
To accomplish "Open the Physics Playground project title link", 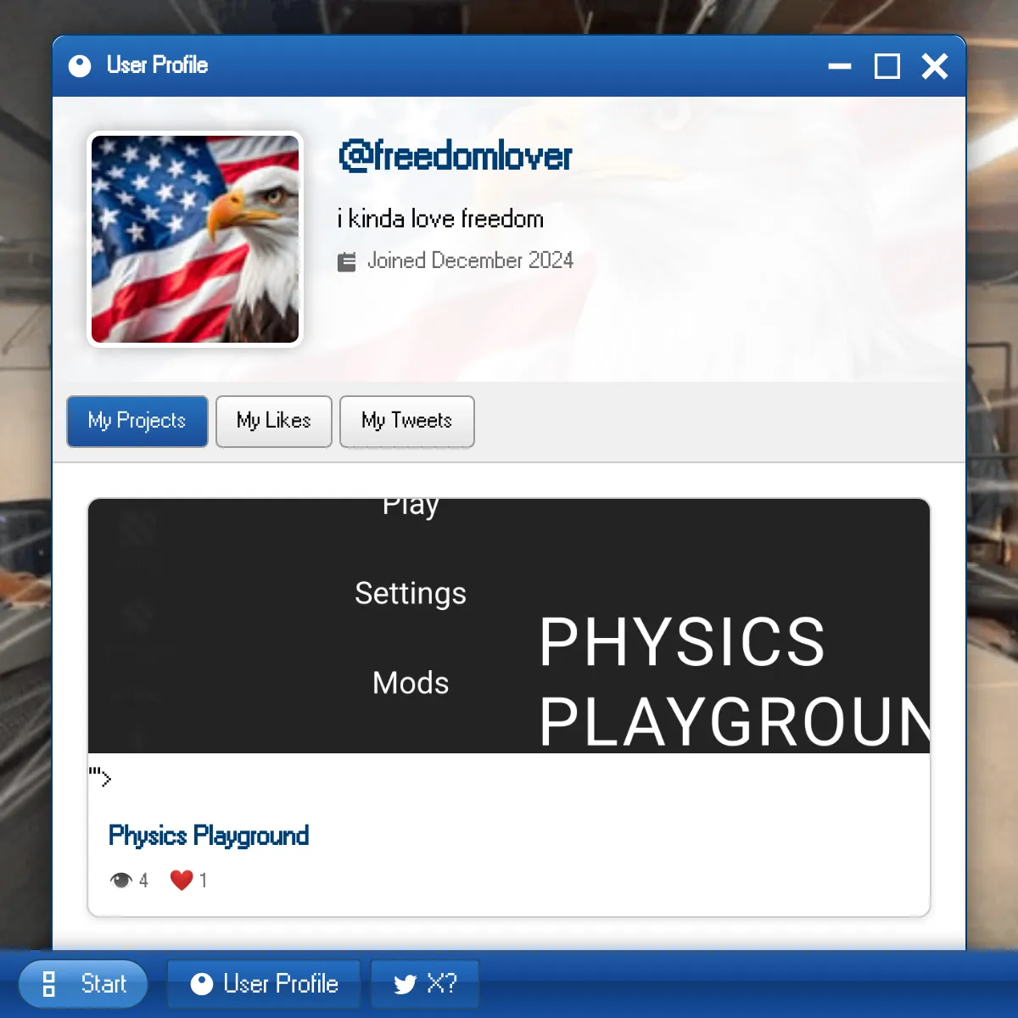I will 209,836.
